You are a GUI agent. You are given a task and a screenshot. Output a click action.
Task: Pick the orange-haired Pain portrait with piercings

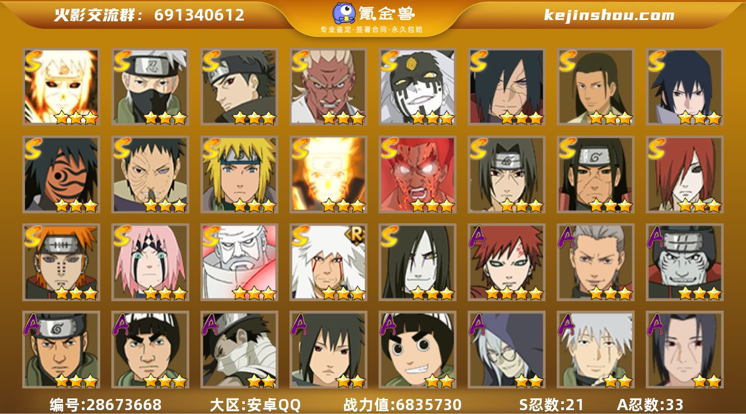click(61, 262)
